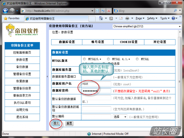Open the Chinese simplified (gb2312) language dropdown
The image size is (184, 138).
147,26
